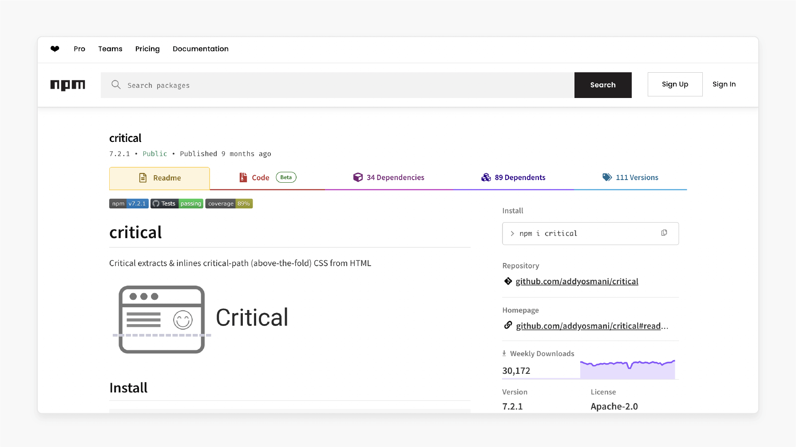
Task: Click the Version sidebar label
Action: [515, 392]
